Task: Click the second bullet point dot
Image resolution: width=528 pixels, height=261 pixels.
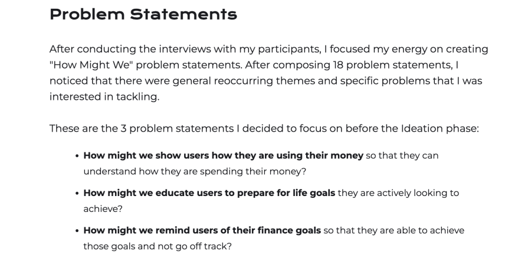Action: [77, 193]
